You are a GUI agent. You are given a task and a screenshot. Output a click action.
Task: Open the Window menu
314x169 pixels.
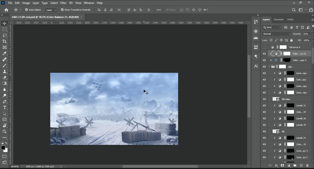pyautogui.click(x=89, y=3)
